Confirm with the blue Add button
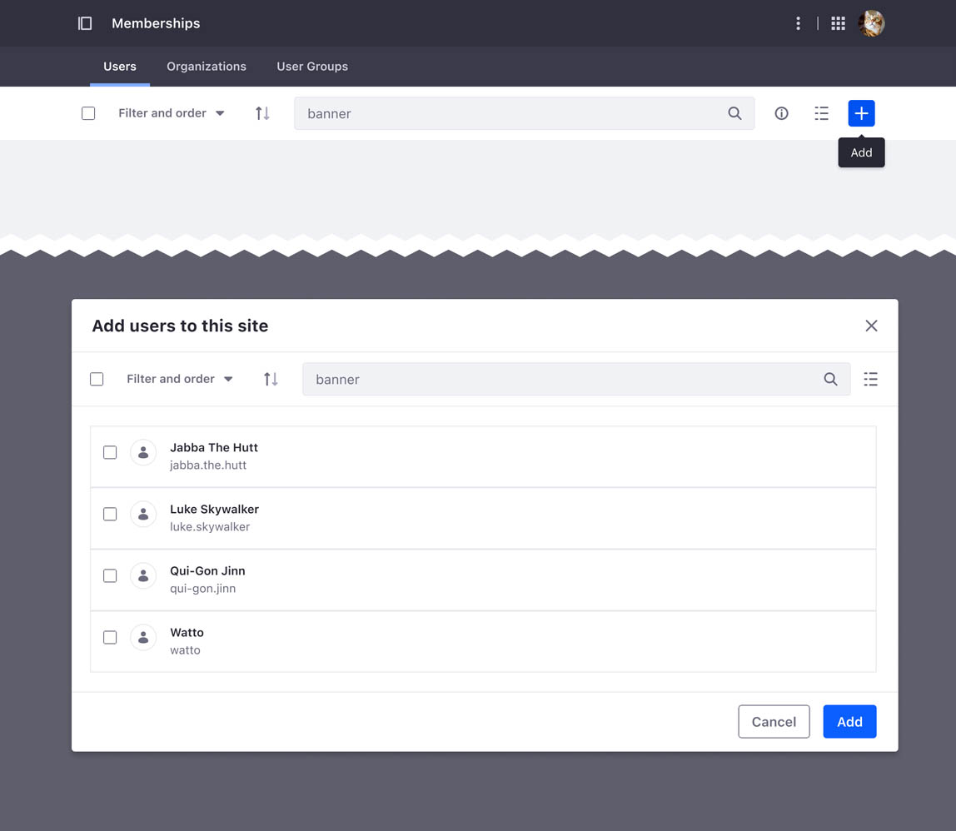The height and width of the screenshot is (831, 956). (x=849, y=722)
